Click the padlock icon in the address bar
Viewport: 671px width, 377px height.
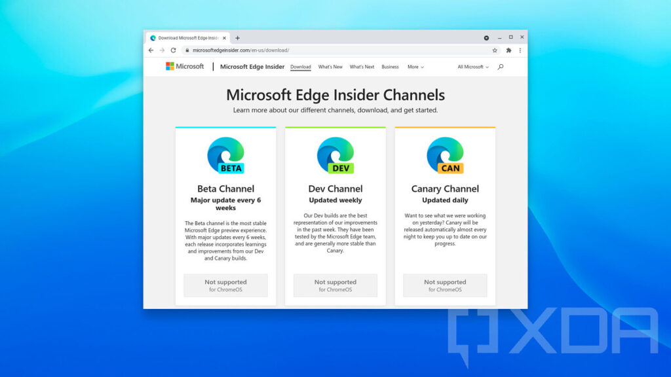(187, 50)
